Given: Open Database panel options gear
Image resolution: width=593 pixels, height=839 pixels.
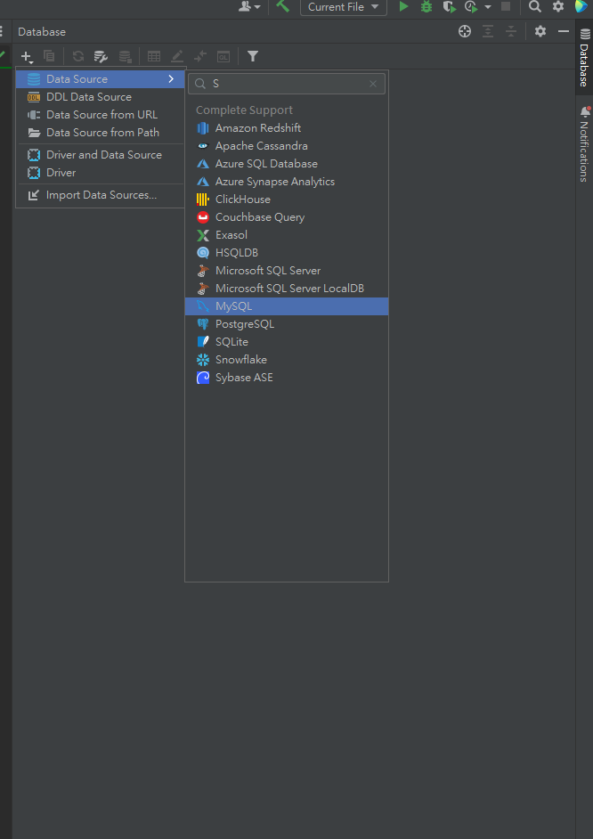Looking at the screenshot, I should tap(540, 31).
